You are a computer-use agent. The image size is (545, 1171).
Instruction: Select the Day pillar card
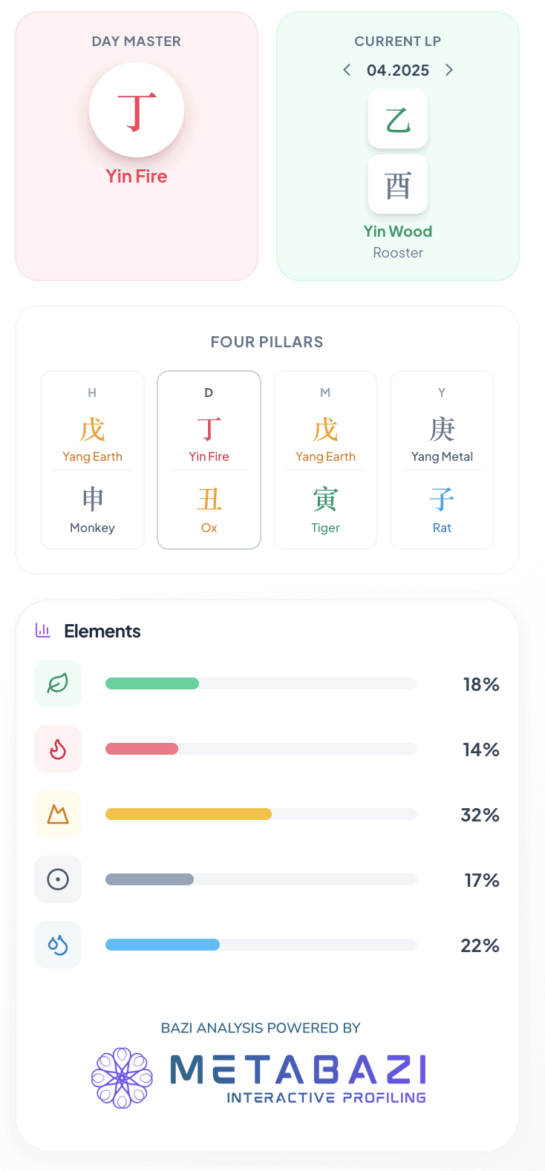(x=209, y=460)
